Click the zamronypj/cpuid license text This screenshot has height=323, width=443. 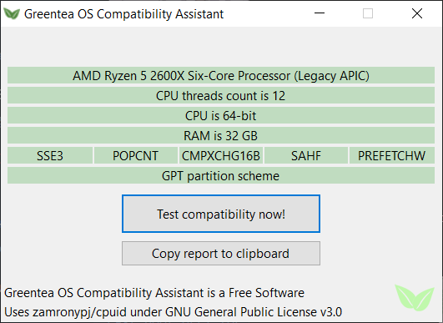click(x=174, y=312)
